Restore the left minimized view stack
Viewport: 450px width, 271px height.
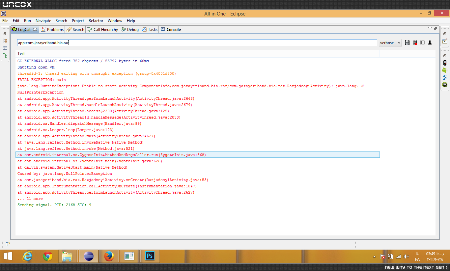point(5,34)
